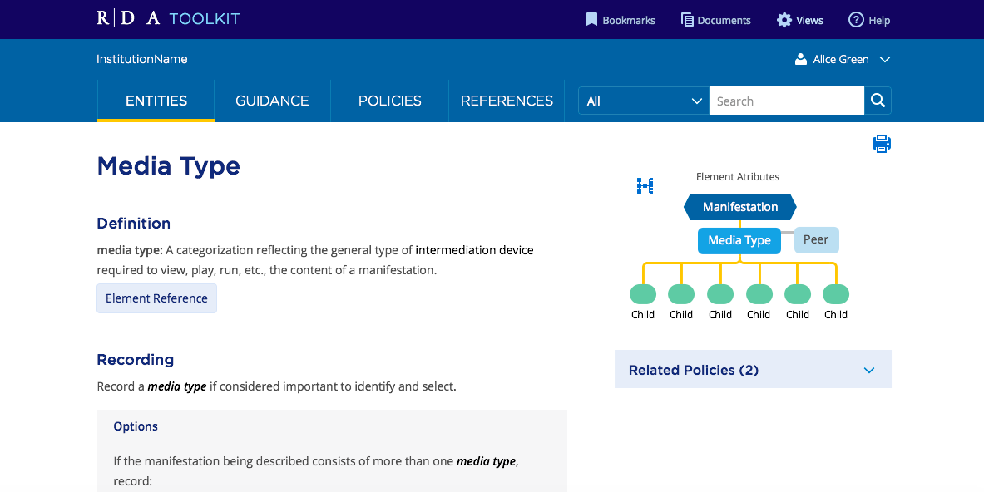
Task: Select the Peer node in the diagram
Action: 816,239
